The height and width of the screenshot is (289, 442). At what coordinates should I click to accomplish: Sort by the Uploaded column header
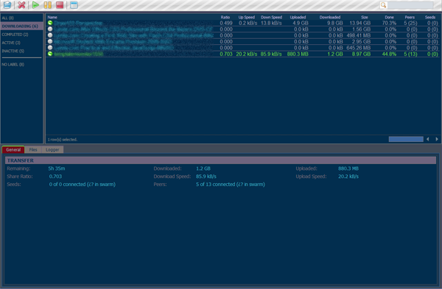[298, 17]
